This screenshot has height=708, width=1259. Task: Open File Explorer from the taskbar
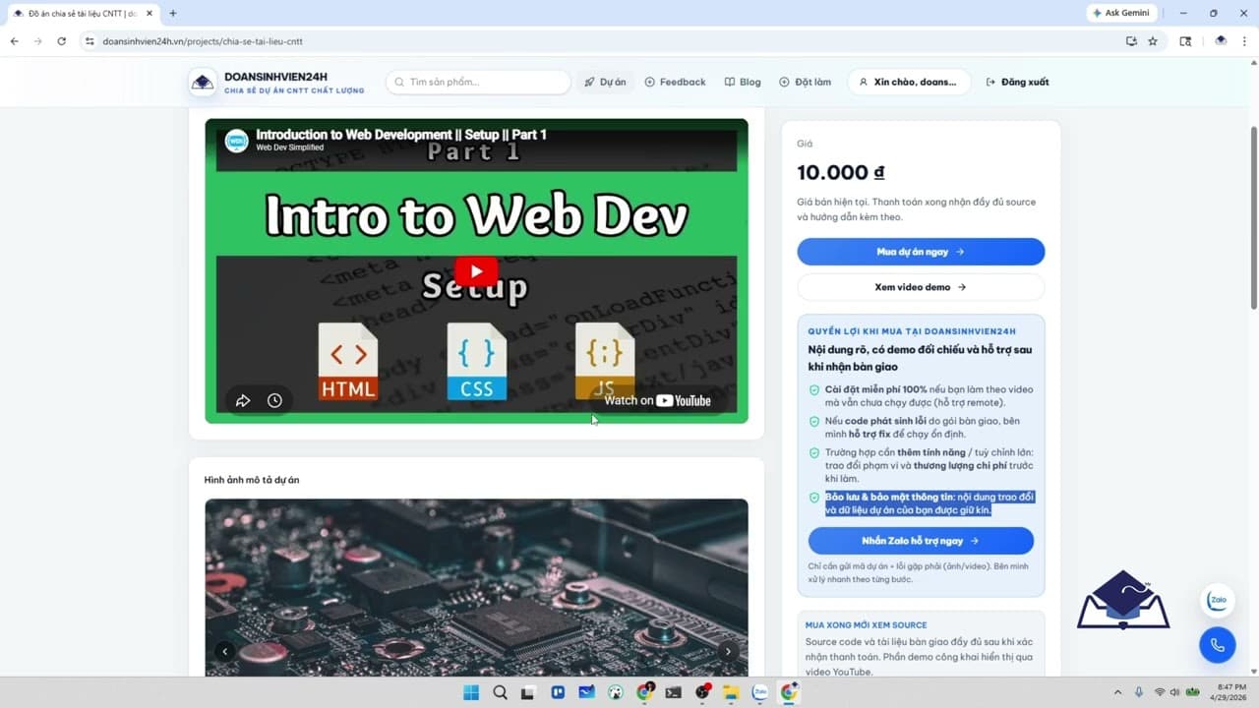click(x=731, y=692)
